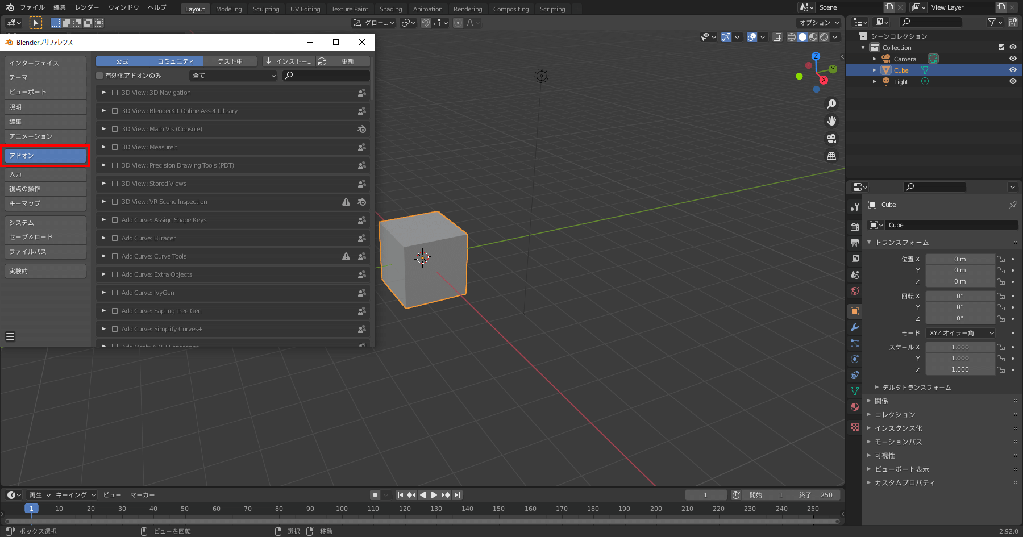The width and height of the screenshot is (1023, 537).
Task: Click the スケール X value slider field
Action: 960,347
